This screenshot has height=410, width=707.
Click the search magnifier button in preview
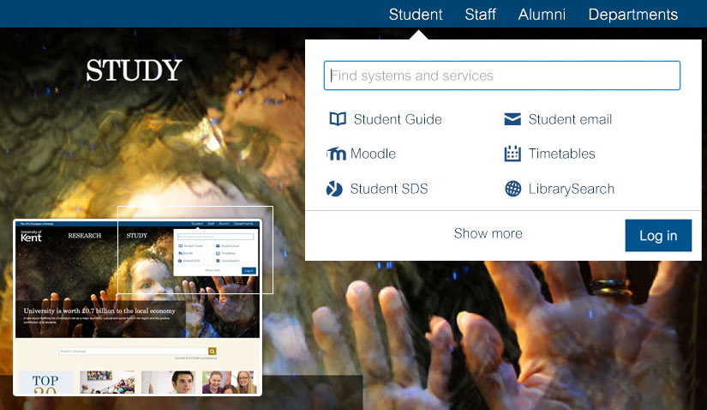click(212, 352)
